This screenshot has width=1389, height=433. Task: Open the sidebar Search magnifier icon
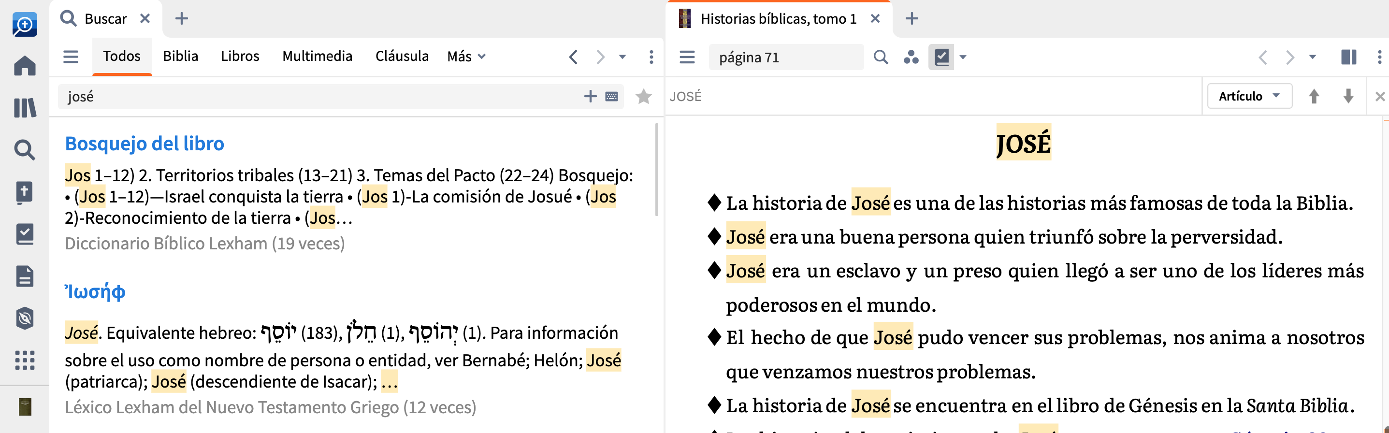pyautogui.click(x=25, y=150)
